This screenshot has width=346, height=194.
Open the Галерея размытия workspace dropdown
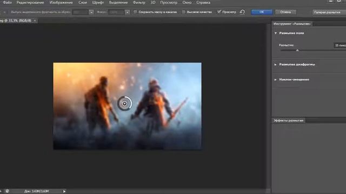329,12
